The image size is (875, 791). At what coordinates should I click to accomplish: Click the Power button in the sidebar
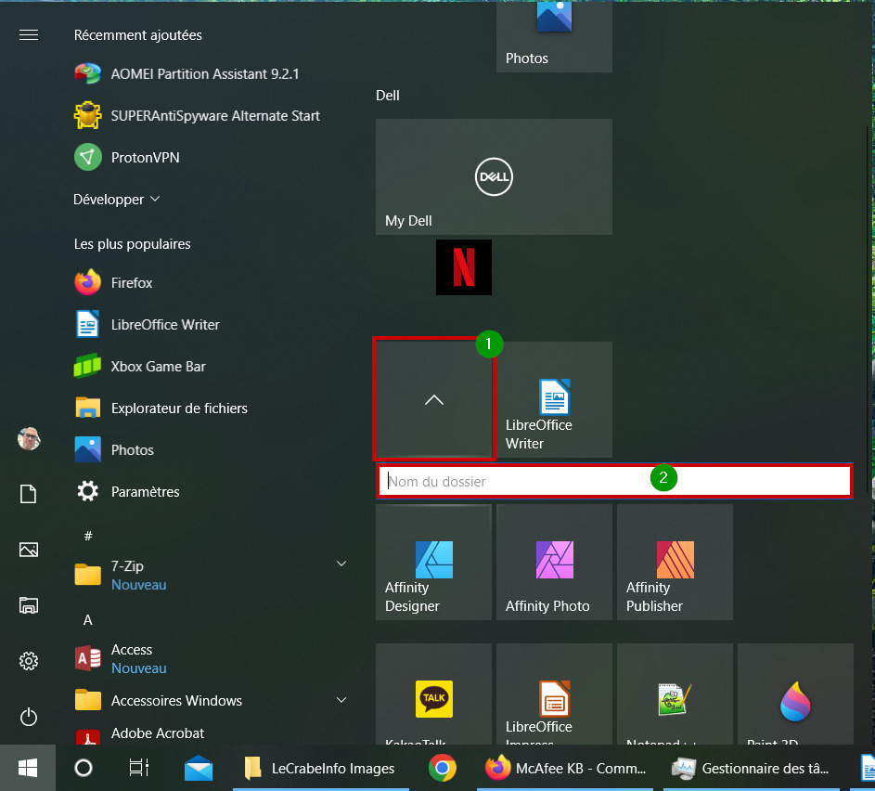[29, 717]
